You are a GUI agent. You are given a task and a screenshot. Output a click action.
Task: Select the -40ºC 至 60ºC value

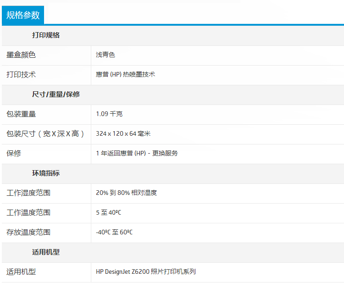coord(114,232)
